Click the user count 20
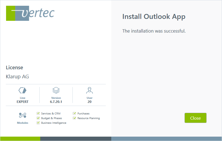 tap(90, 102)
